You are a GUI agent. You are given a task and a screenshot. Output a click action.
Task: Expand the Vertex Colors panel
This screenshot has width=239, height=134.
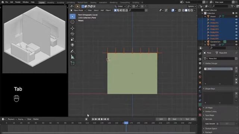211,111
